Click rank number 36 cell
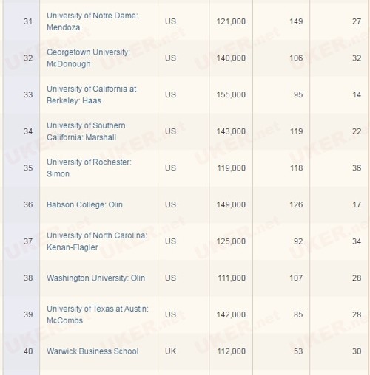The width and height of the screenshot is (370, 375). pyautogui.click(x=21, y=204)
